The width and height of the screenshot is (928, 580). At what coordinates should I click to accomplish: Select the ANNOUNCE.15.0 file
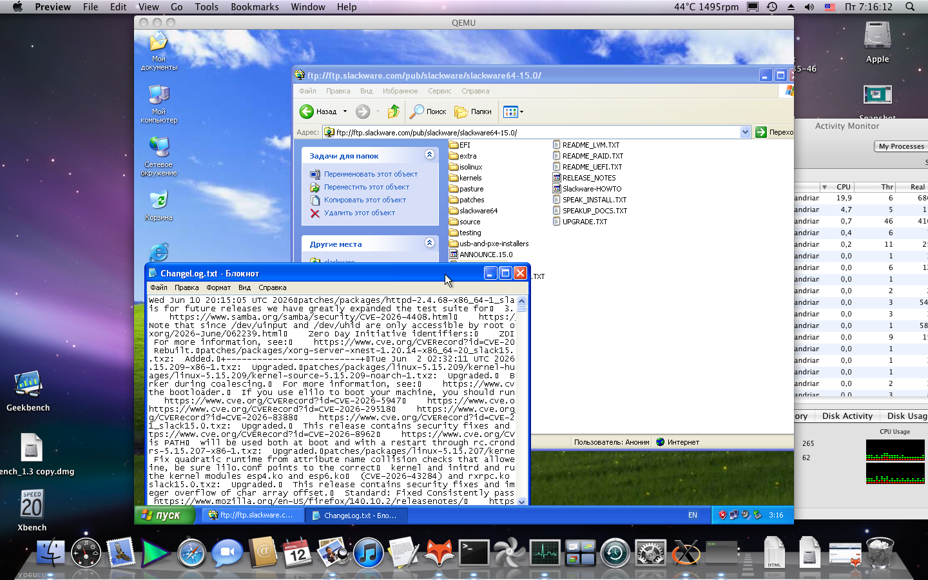pos(481,255)
